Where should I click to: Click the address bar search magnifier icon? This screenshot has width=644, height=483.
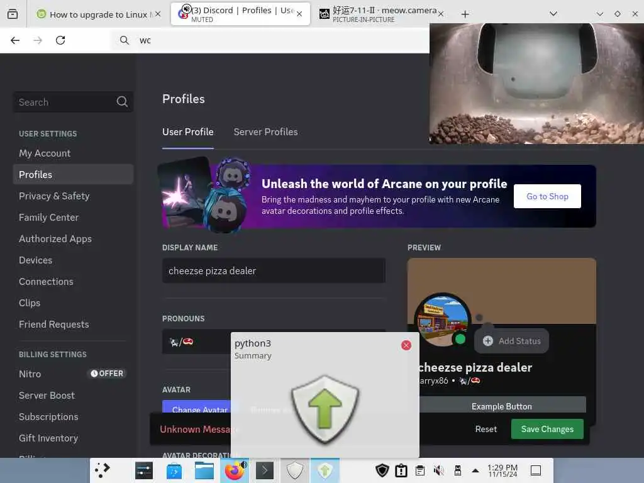coord(124,40)
